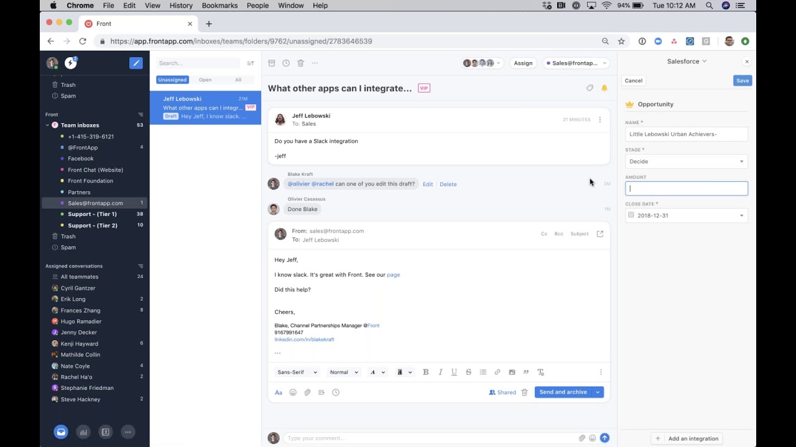
Task: Collapse the Team inboxes tree
Action: click(x=47, y=125)
